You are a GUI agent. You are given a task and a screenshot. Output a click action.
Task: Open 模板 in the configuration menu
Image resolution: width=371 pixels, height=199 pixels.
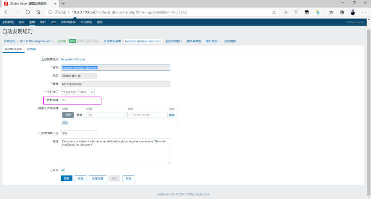pos(21,22)
